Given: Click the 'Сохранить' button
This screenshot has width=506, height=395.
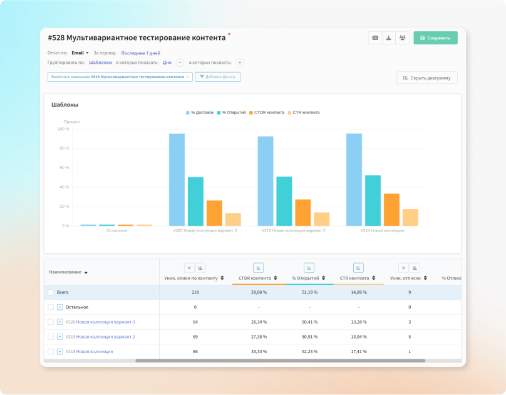Looking at the screenshot, I should 435,38.
